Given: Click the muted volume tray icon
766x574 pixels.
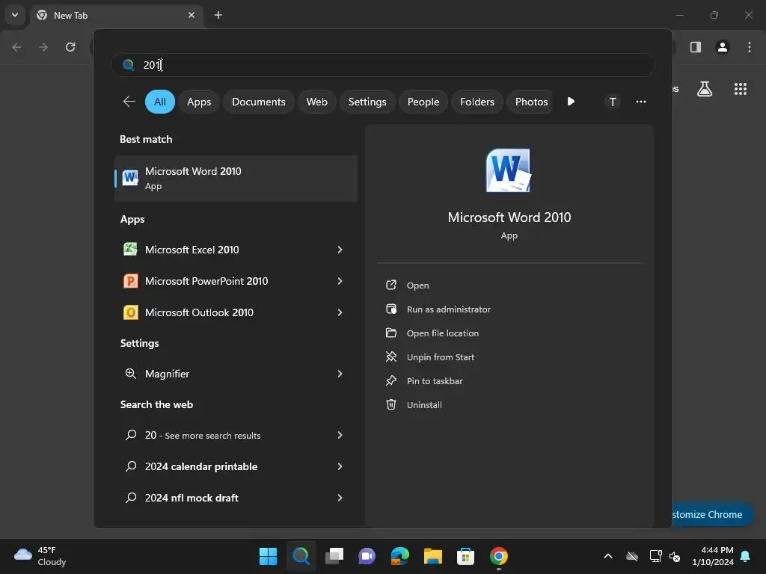Looking at the screenshot, I should point(675,556).
